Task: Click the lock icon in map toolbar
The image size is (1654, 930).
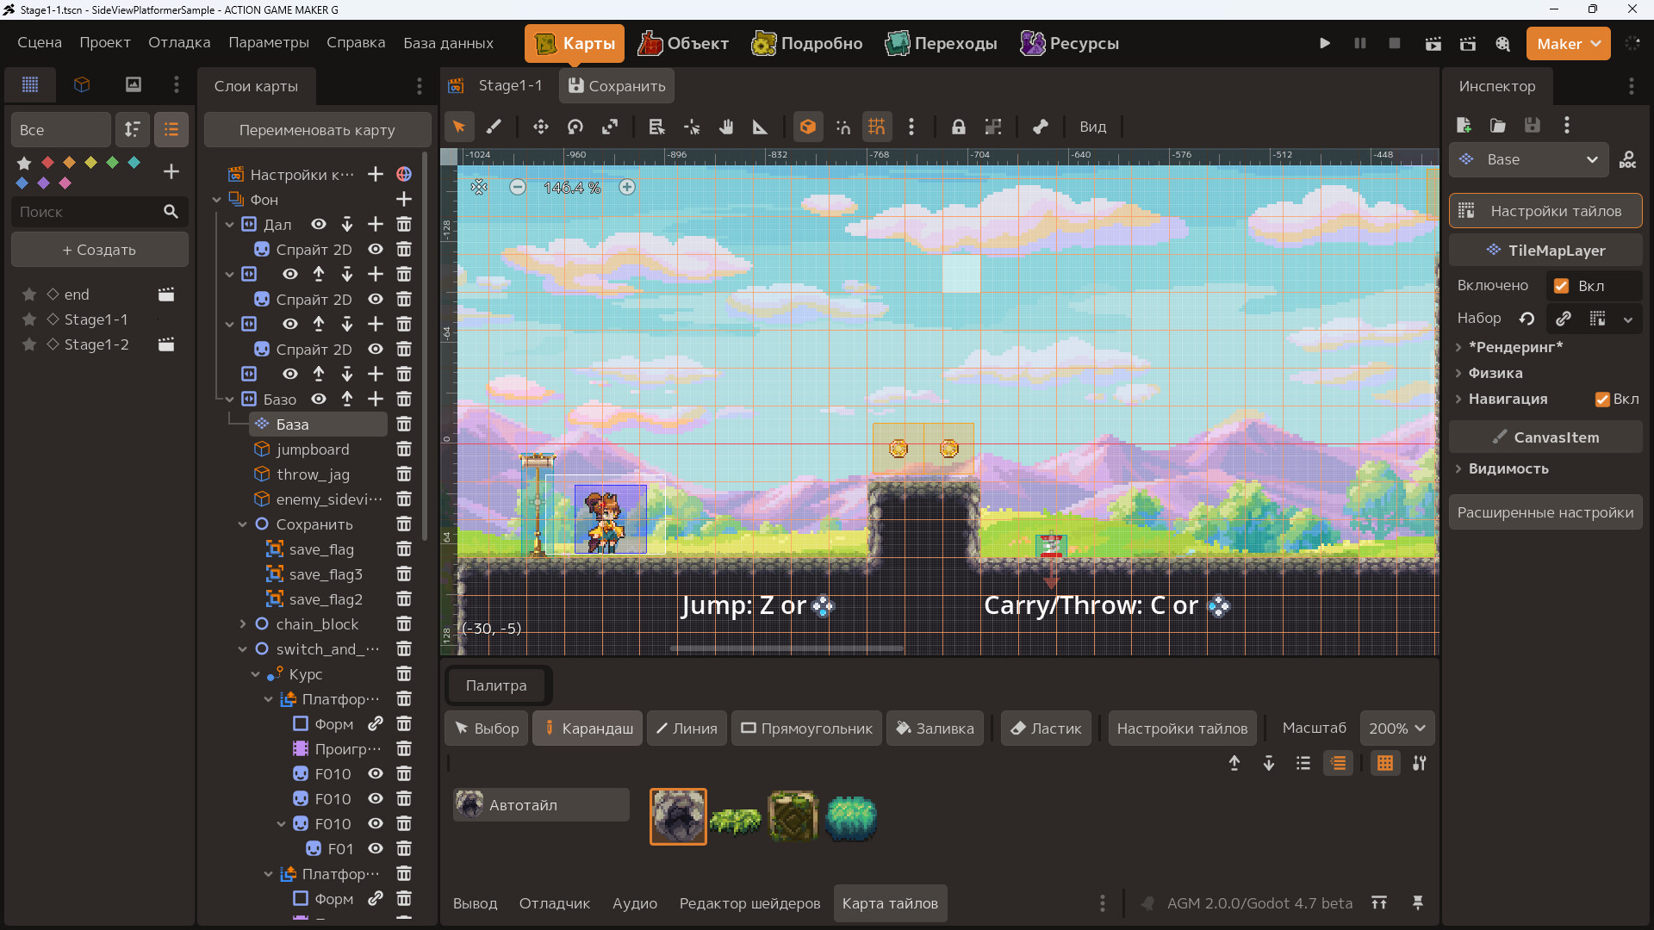Action: 958,127
